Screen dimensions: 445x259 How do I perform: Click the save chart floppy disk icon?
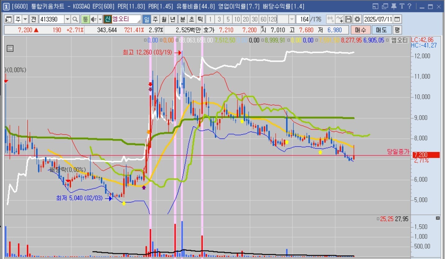[348, 19]
